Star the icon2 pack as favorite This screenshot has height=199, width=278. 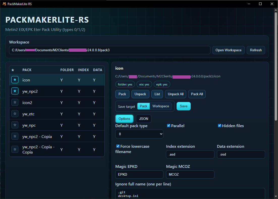[15, 102]
